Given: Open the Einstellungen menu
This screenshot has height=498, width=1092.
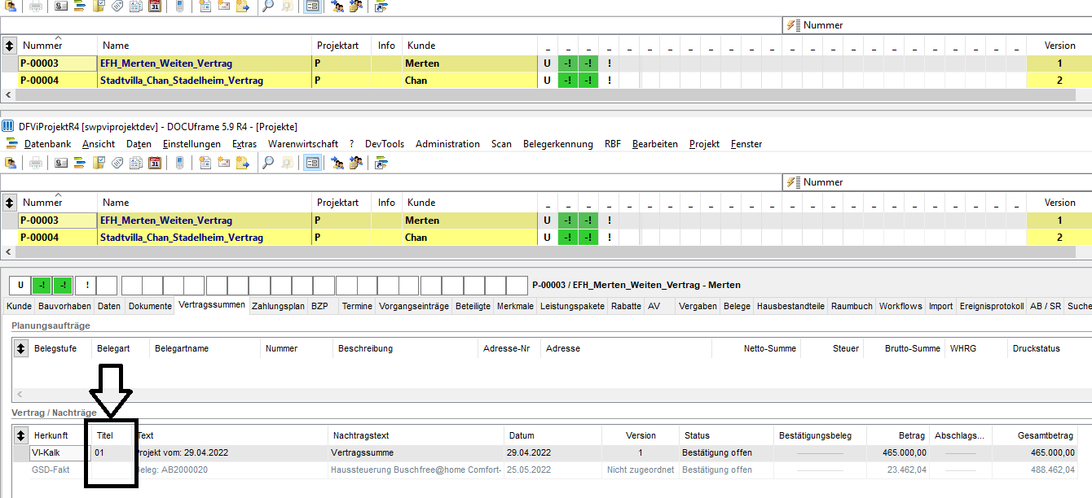Looking at the screenshot, I should pyautogui.click(x=192, y=144).
